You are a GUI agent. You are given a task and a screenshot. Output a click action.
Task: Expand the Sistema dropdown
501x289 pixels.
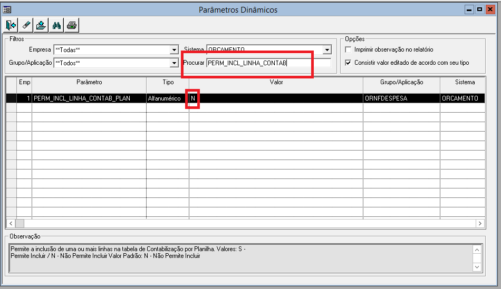click(327, 50)
